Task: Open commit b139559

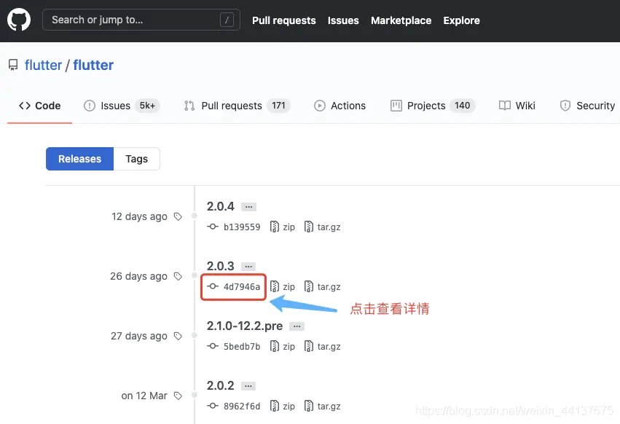Action: [242, 227]
